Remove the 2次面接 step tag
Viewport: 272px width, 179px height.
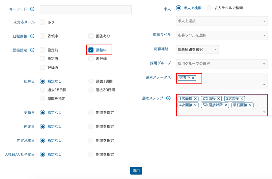coord(219,99)
